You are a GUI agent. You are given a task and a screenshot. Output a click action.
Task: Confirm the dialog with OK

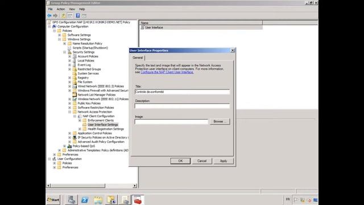[x=180, y=161]
